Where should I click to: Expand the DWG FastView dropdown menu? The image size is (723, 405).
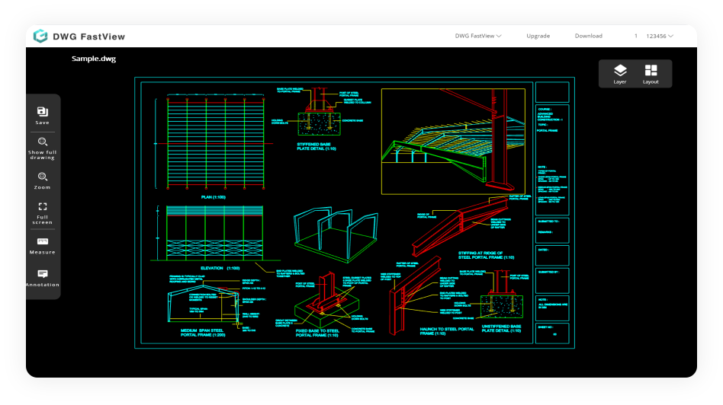click(x=478, y=36)
